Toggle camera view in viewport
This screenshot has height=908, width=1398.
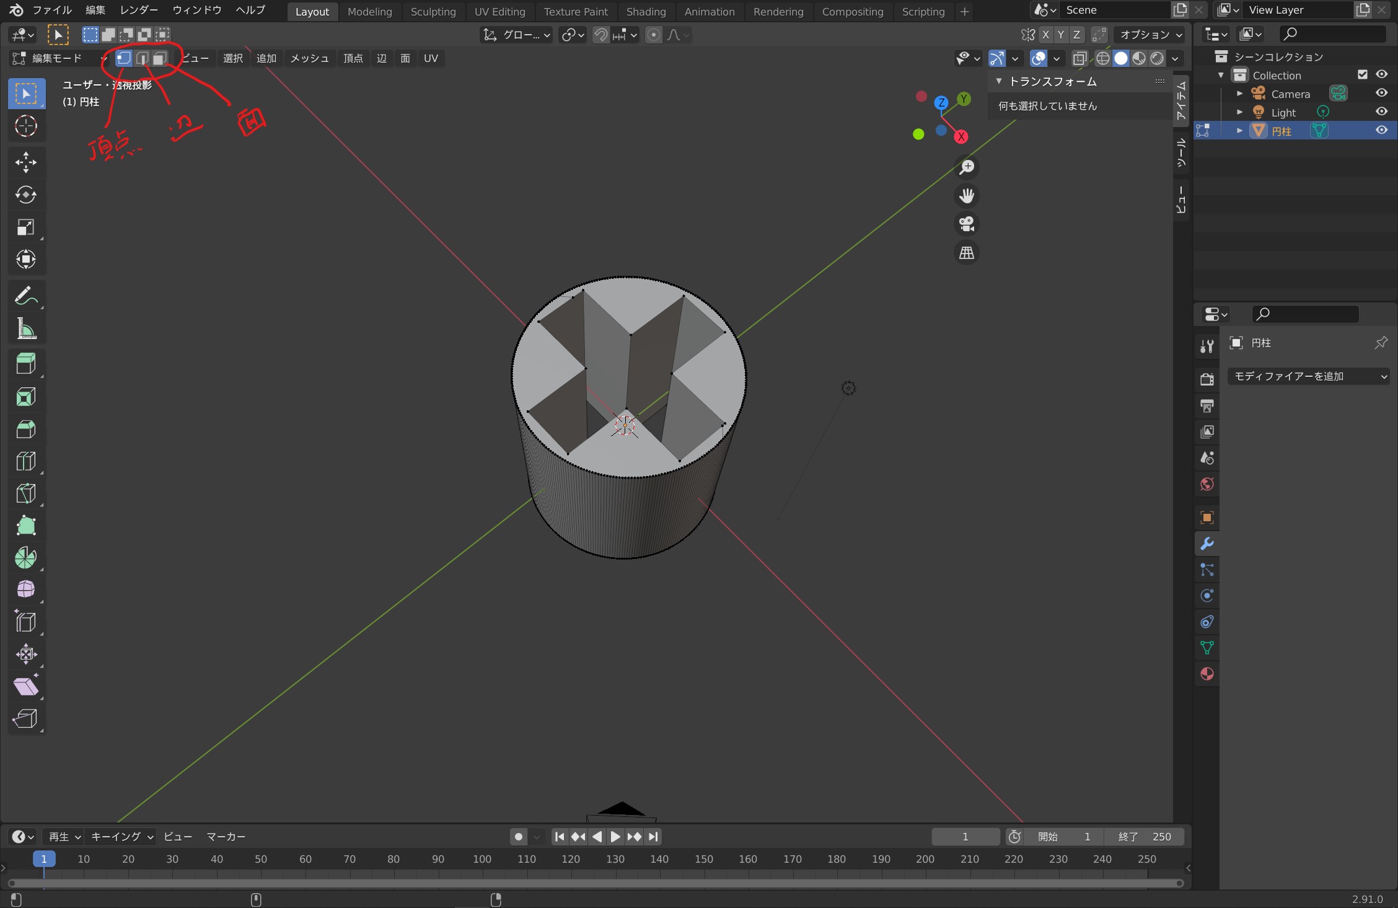pos(967,224)
